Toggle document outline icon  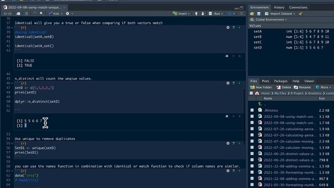coord(241,14)
